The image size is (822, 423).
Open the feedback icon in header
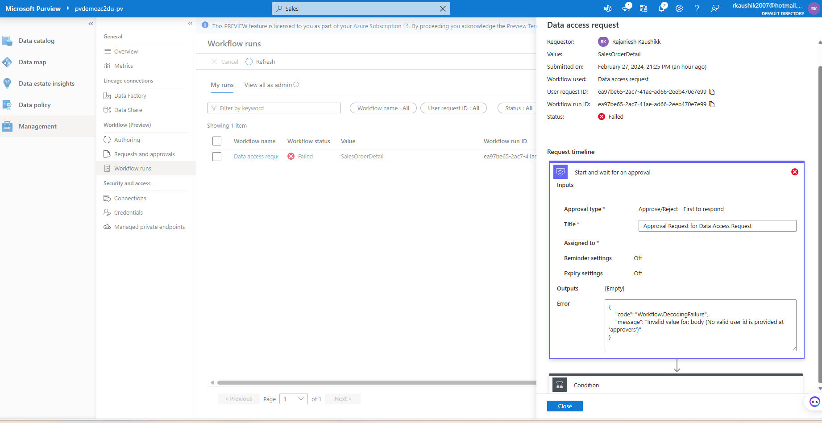tap(715, 8)
